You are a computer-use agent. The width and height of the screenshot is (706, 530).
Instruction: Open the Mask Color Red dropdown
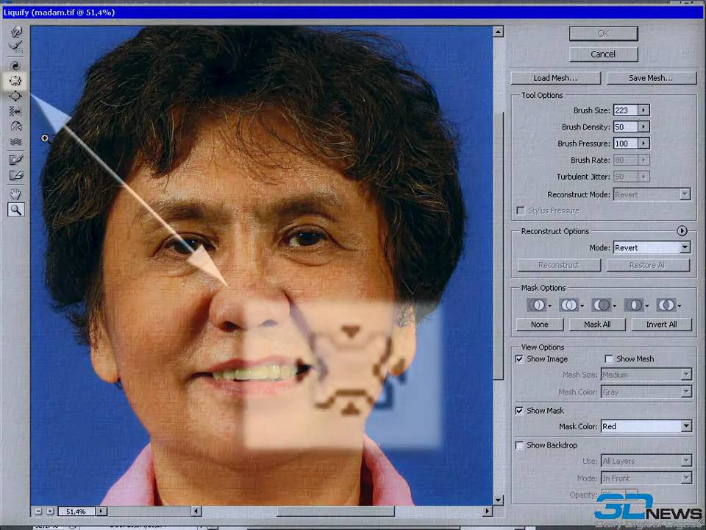686,426
